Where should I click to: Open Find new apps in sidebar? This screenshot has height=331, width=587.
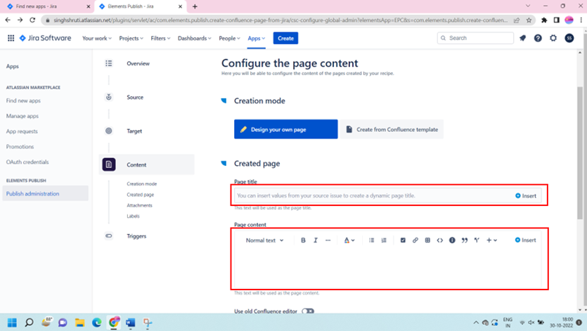(x=23, y=100)
